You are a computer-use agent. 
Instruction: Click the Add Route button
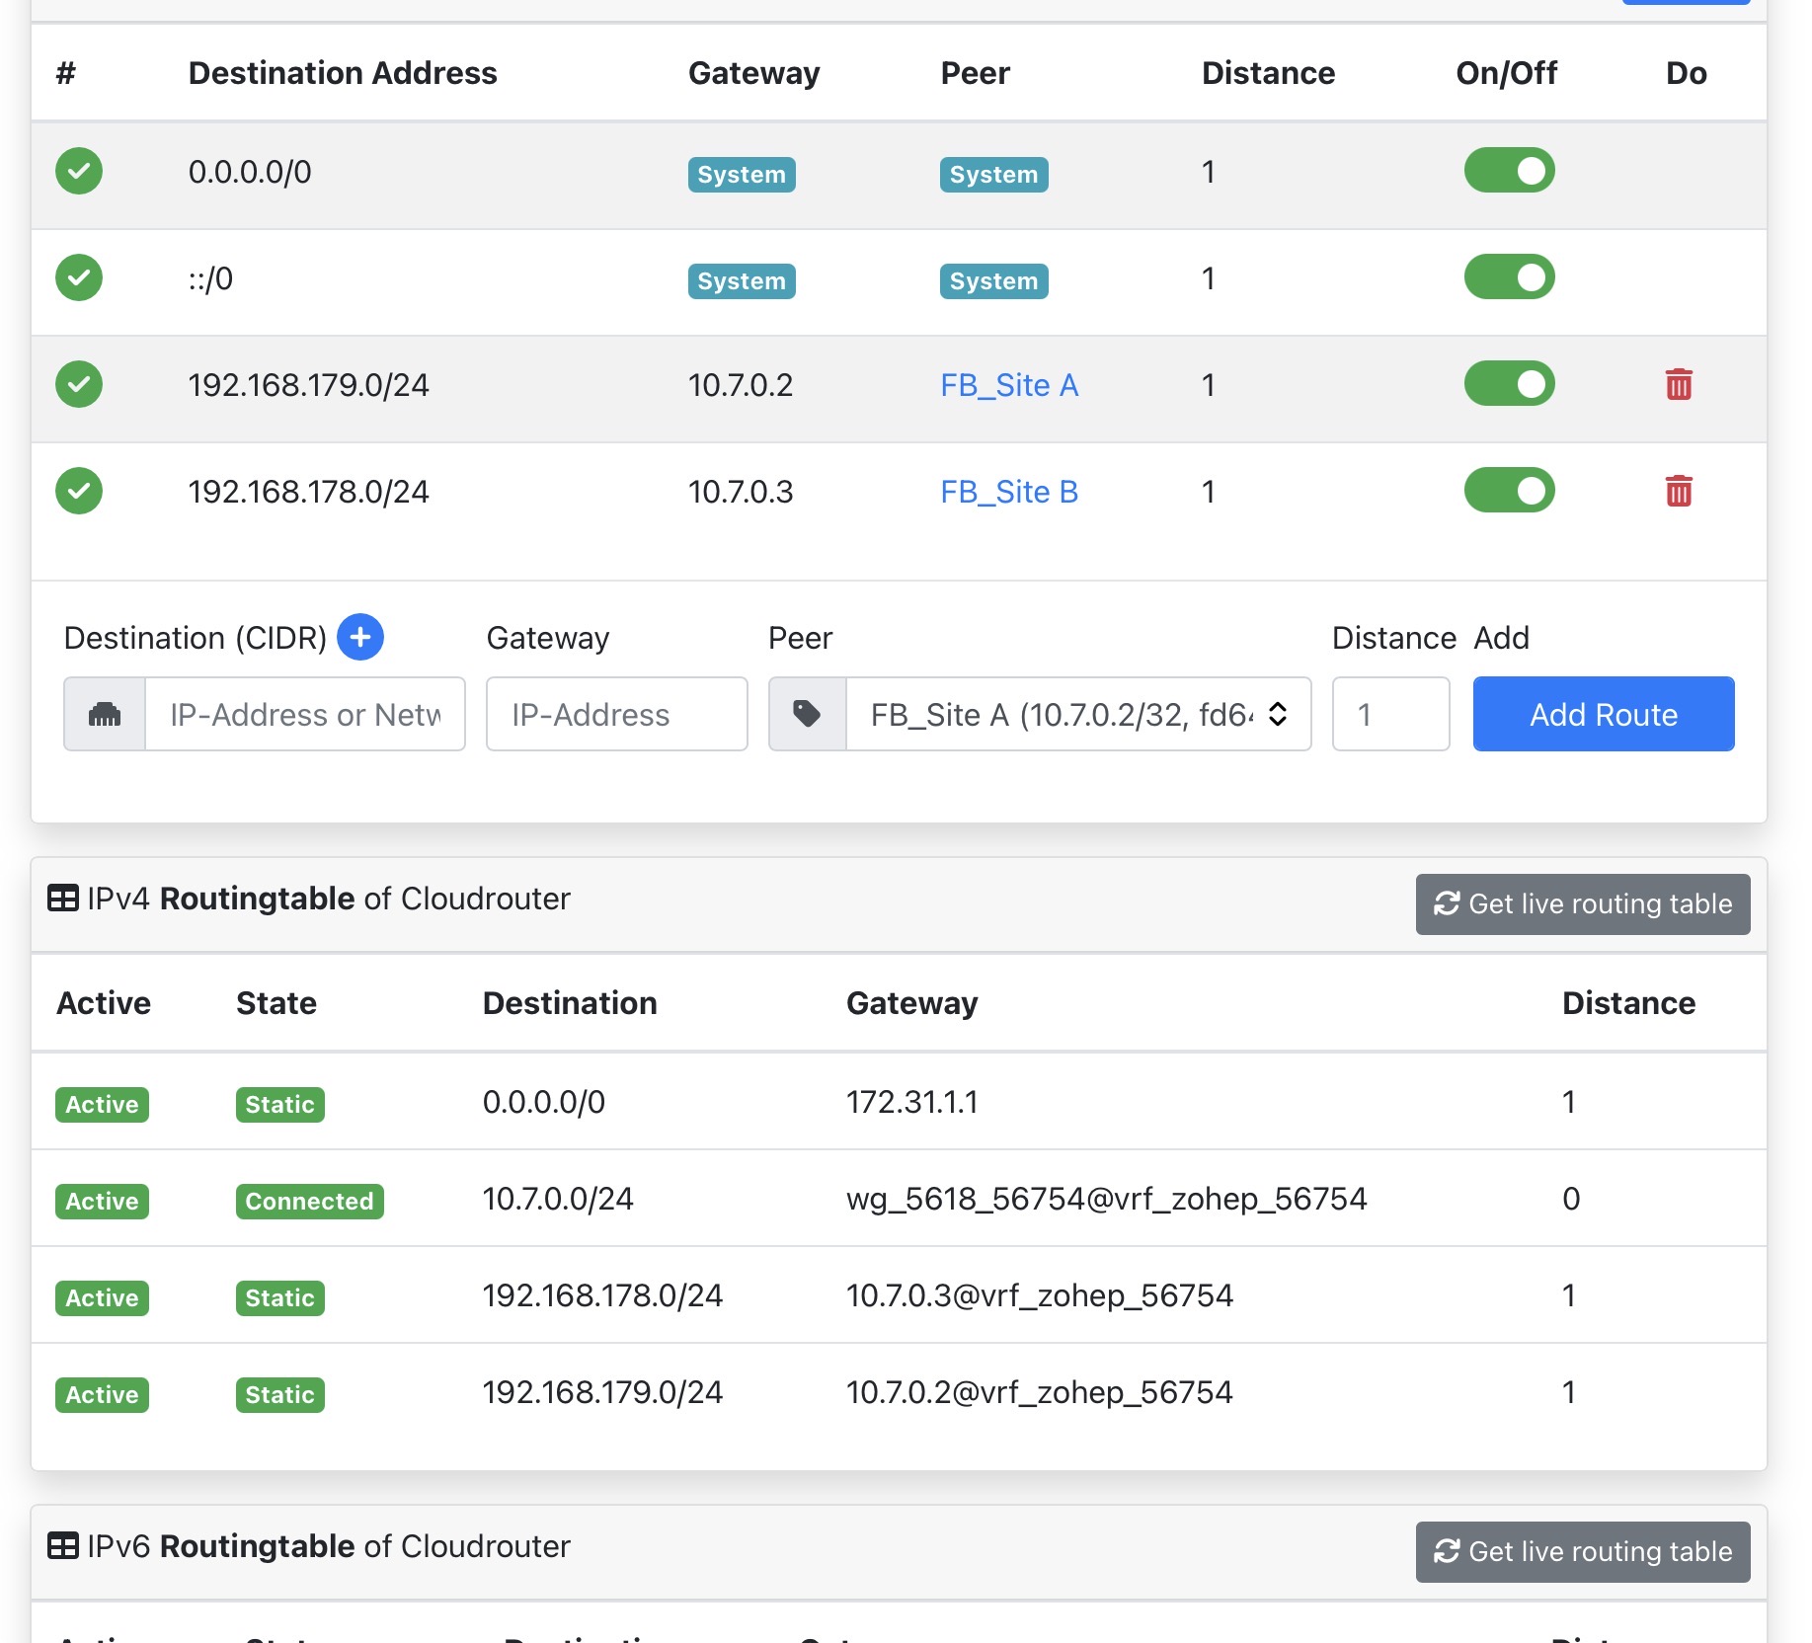point(1603,714)
